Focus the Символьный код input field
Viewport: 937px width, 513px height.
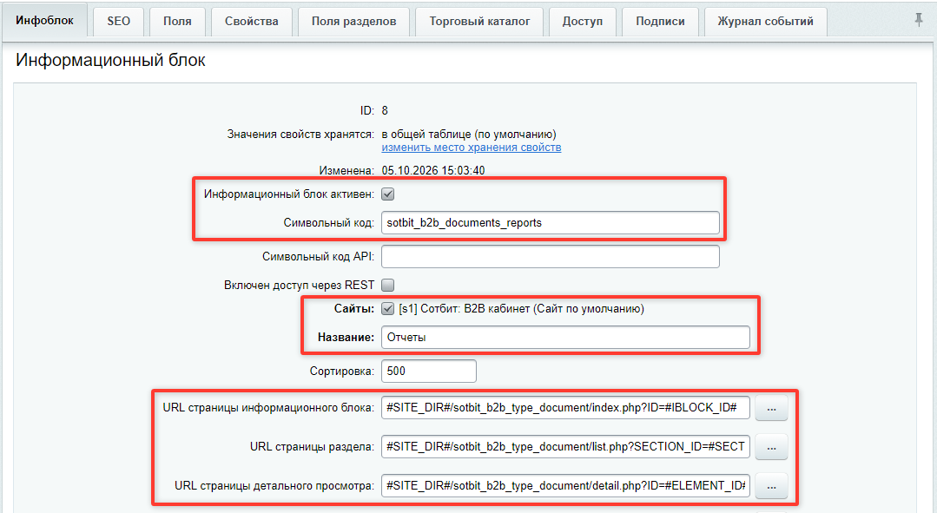tap(551, 223)
